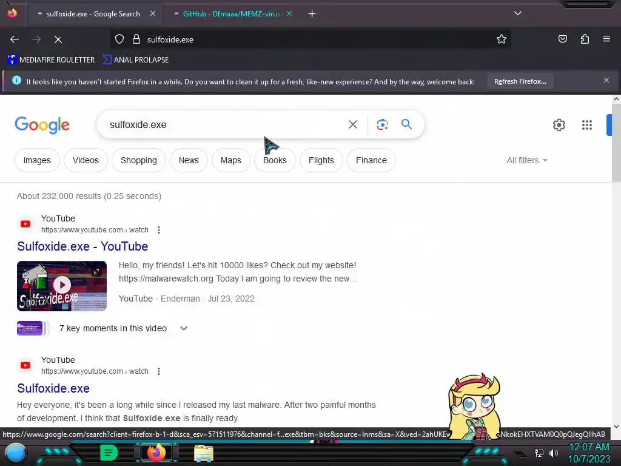This screenshot has height=466, width=621.
Task: Filter results by Maps
Action: [231, 160]
